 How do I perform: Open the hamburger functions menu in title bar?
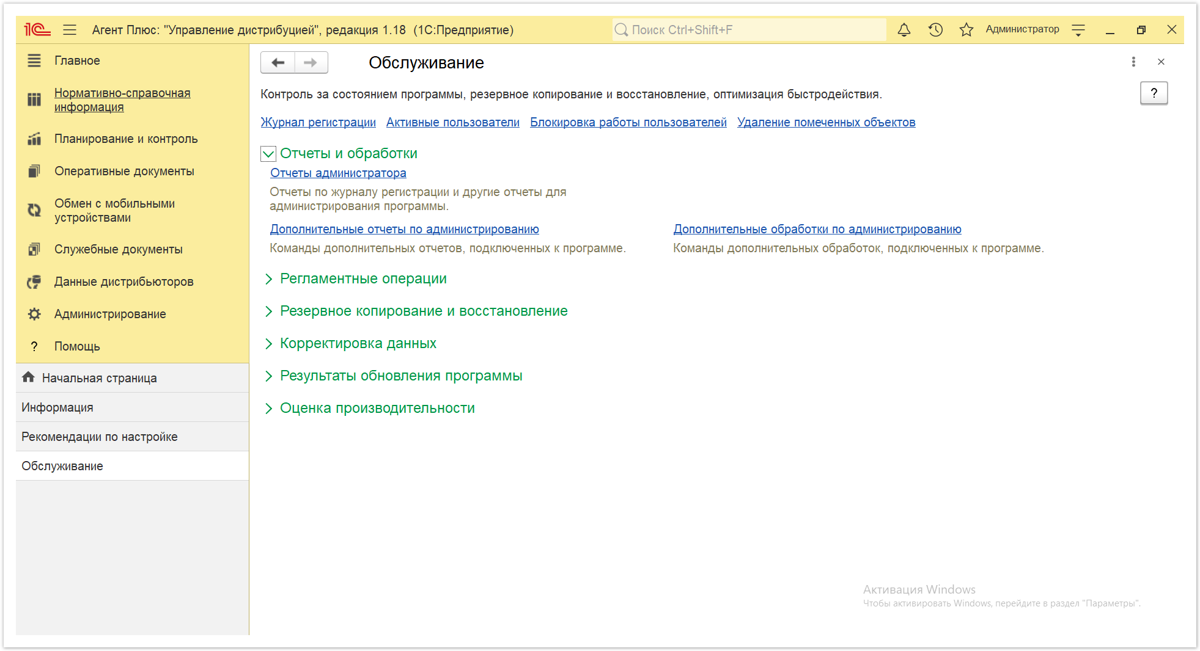click(x=70, y=29)
